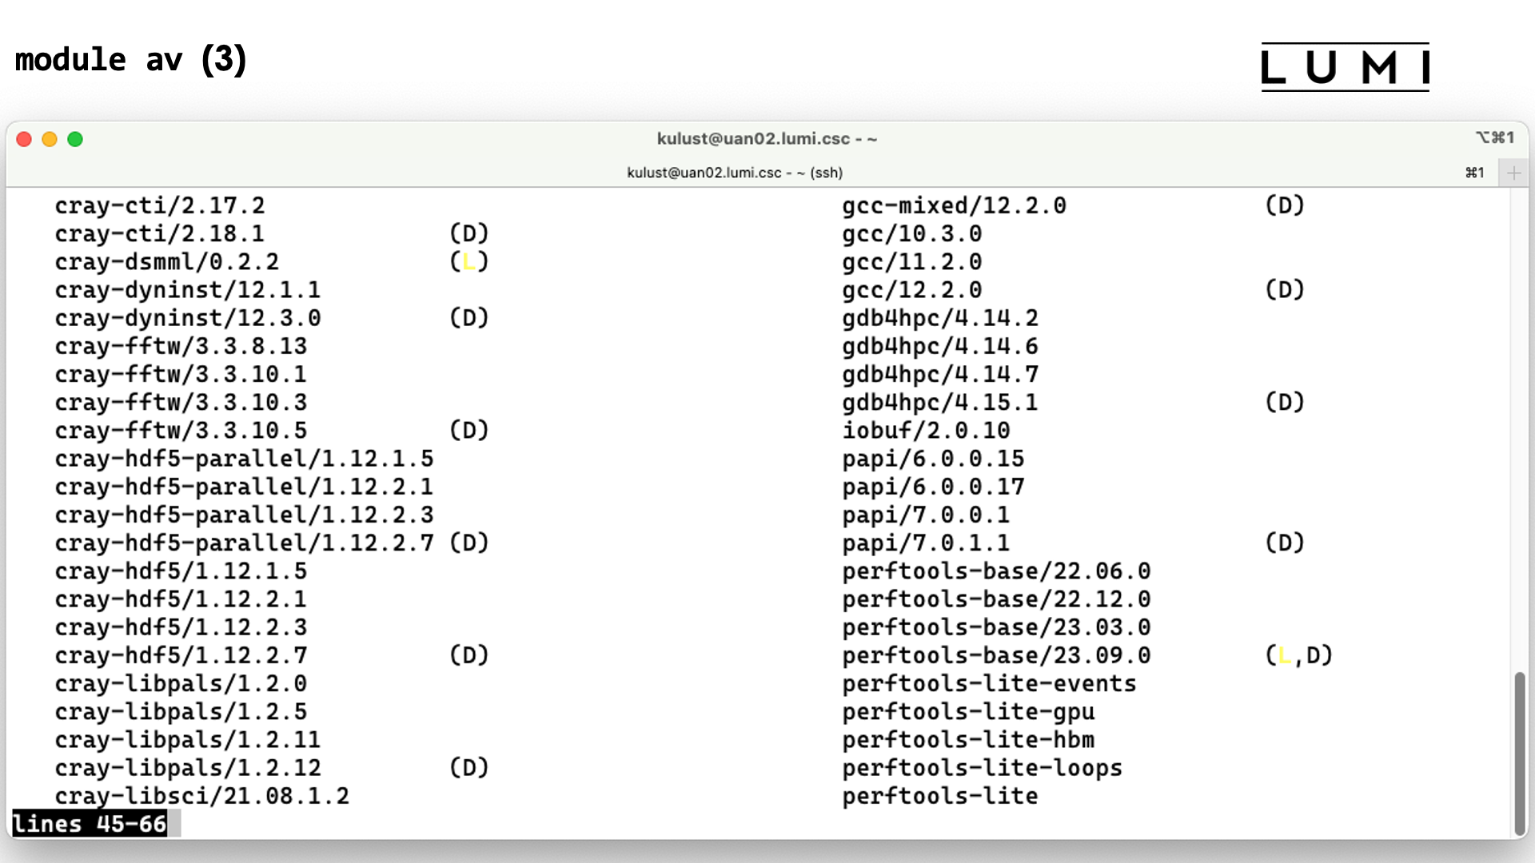Select text 'cray-libpals/1.2.0'
The image size is (1535, 863).
point(181,684)
